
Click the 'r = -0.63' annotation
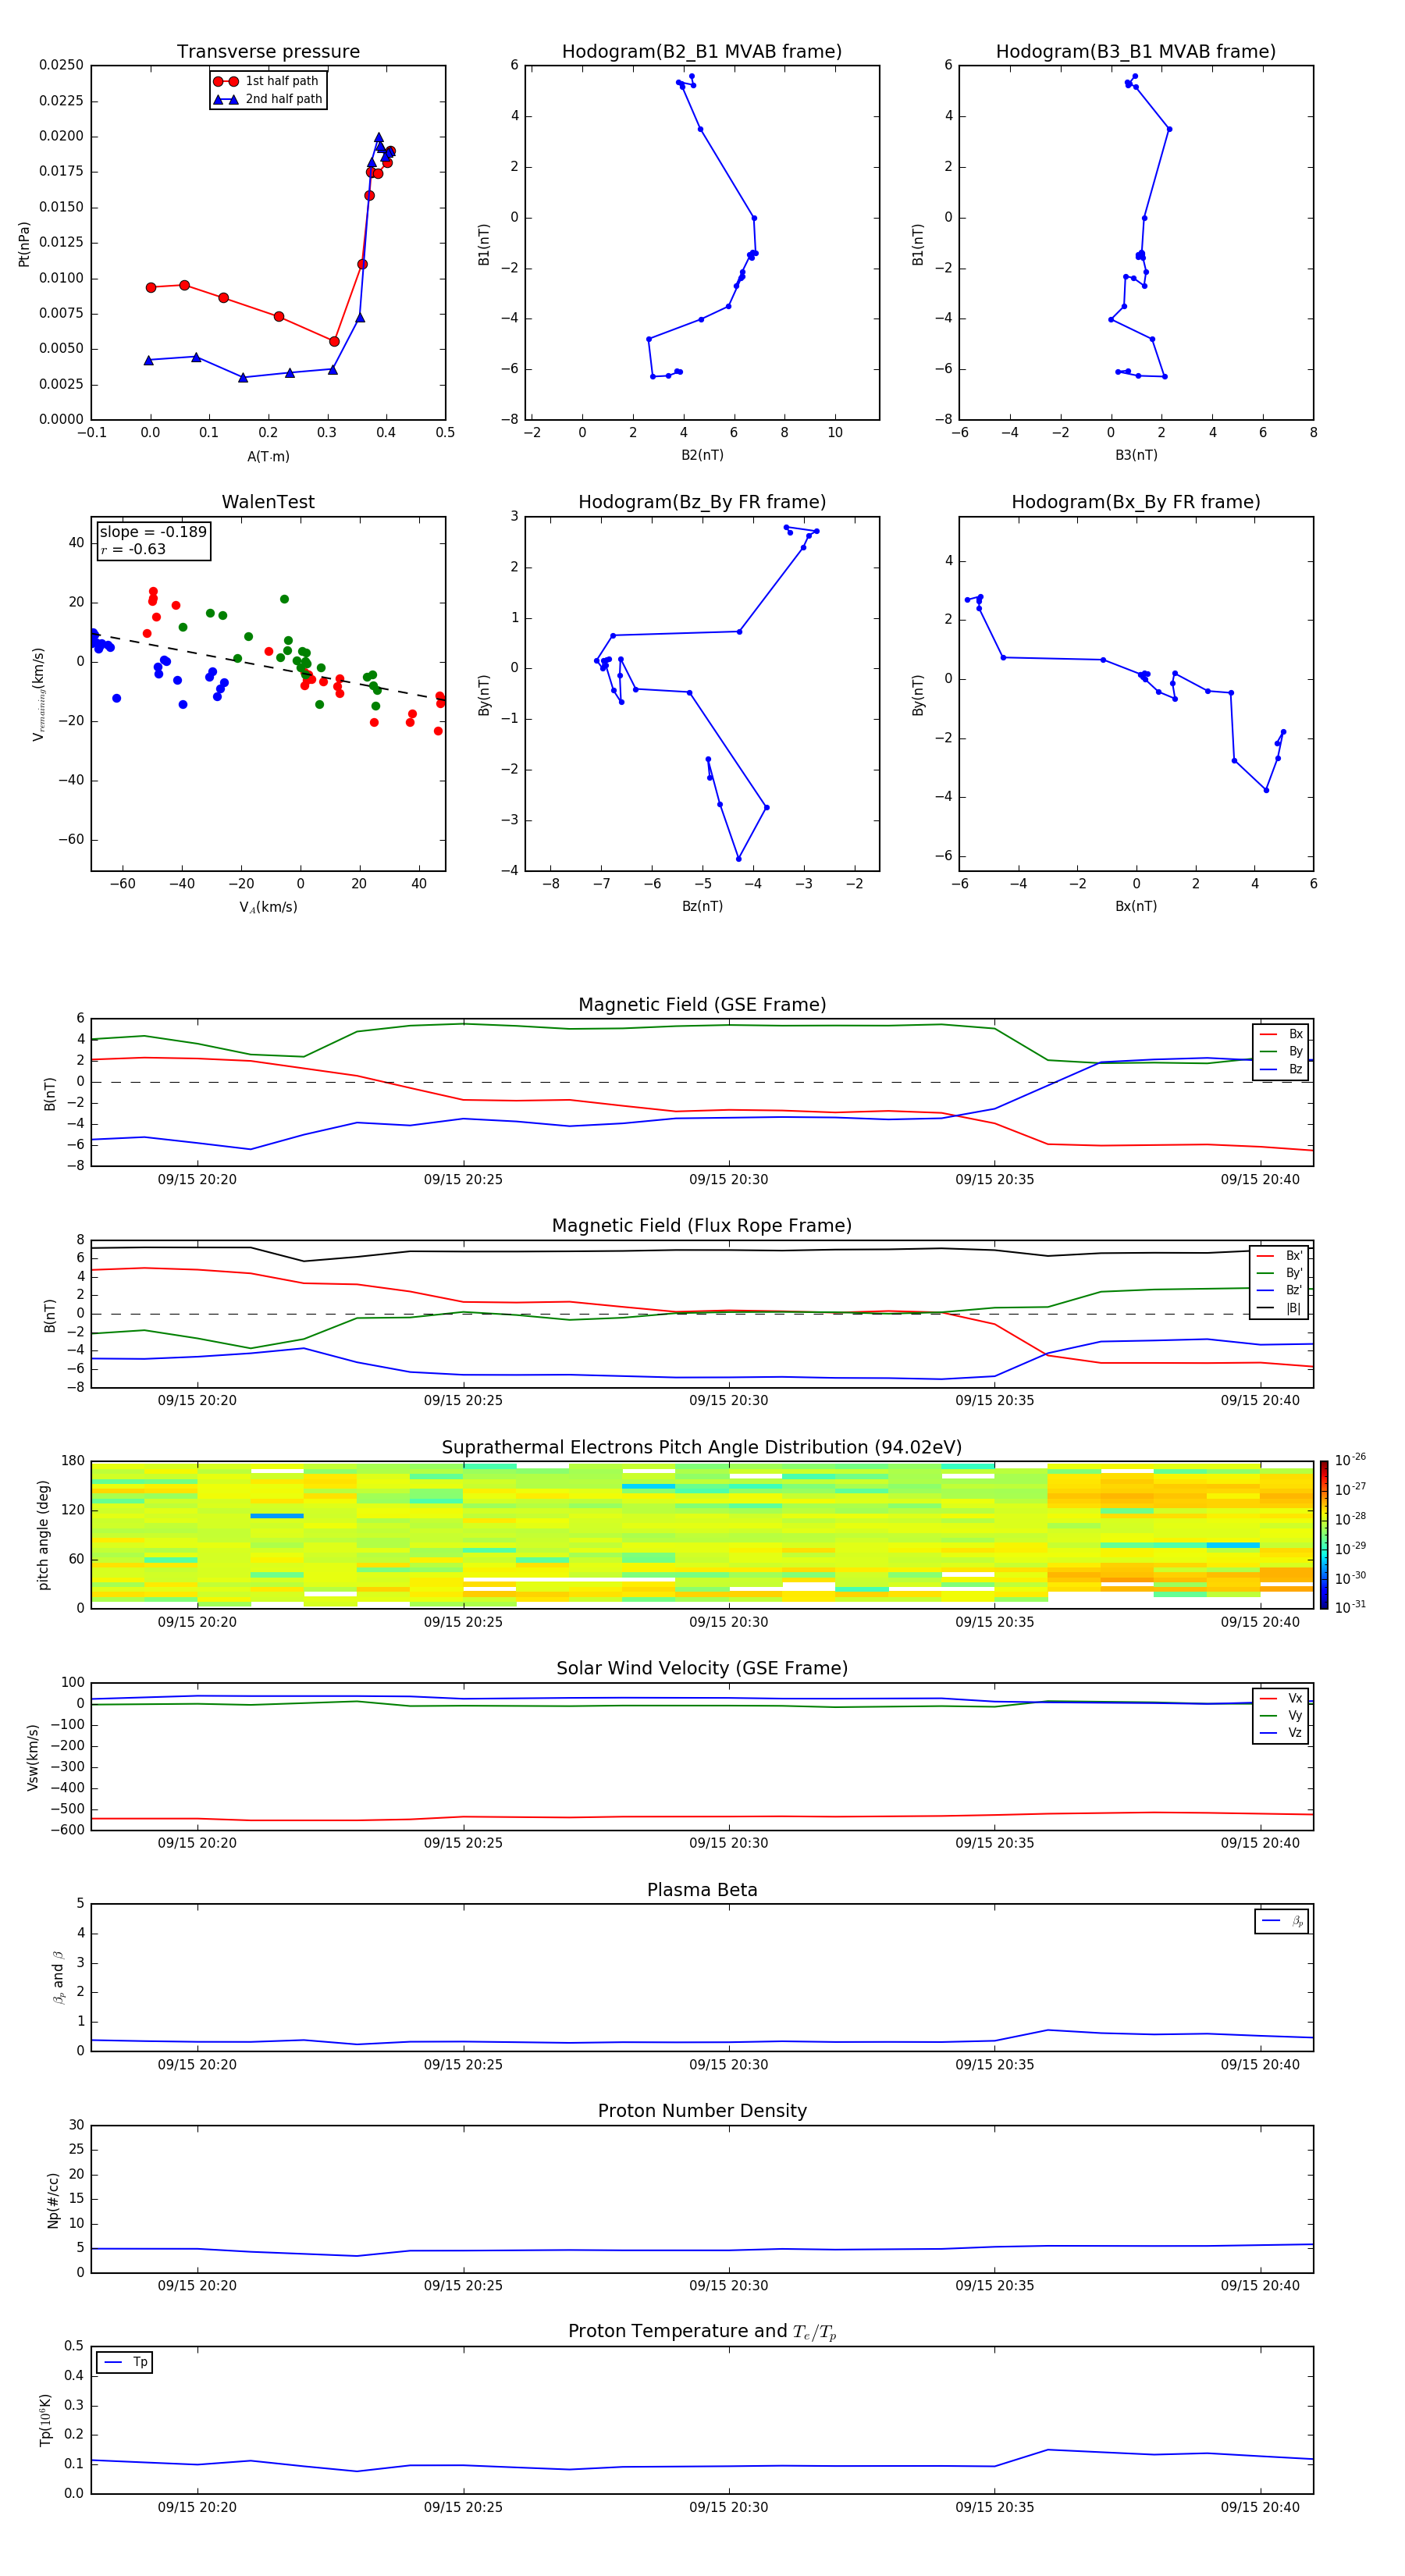tap(133, 549)
